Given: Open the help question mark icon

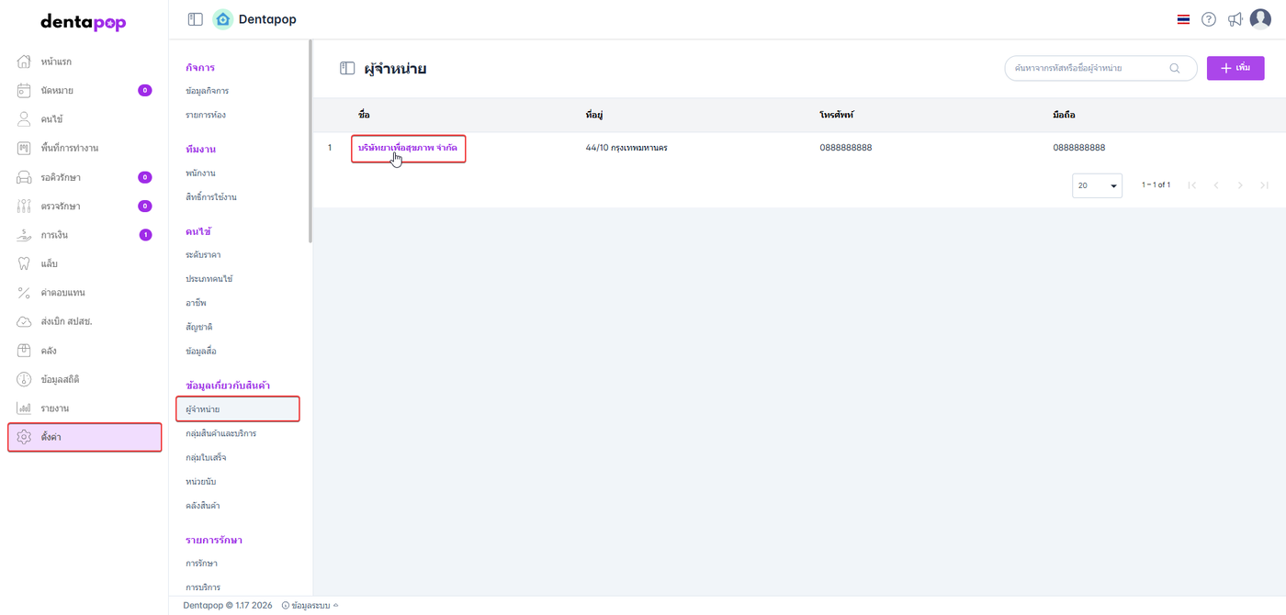Looking at the screenshot, I should coord(1209,19).
